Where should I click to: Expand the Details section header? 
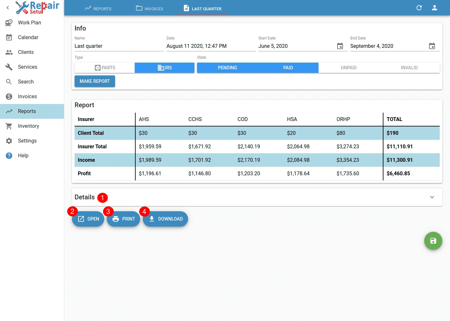pyautogui.click(x=85, y=197)
